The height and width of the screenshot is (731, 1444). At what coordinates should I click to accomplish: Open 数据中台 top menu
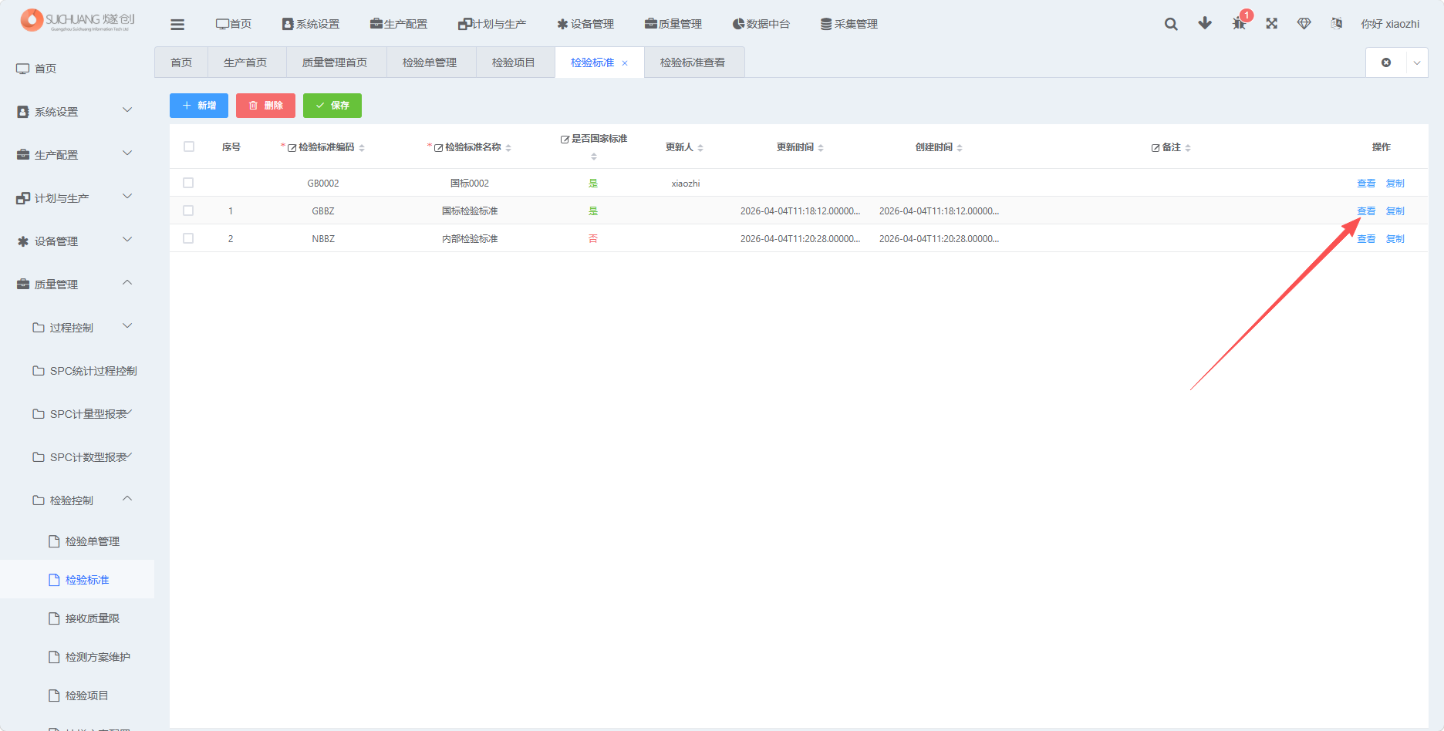click(x=761, y=24)
